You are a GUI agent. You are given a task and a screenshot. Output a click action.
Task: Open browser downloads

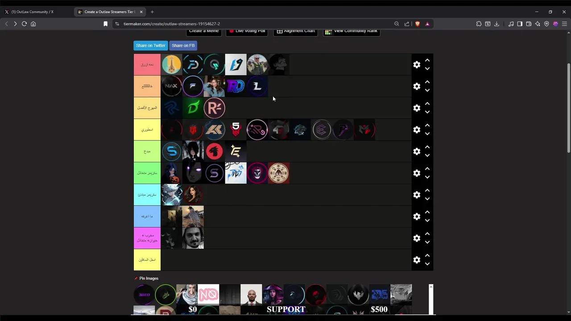[x=497, y=24]
